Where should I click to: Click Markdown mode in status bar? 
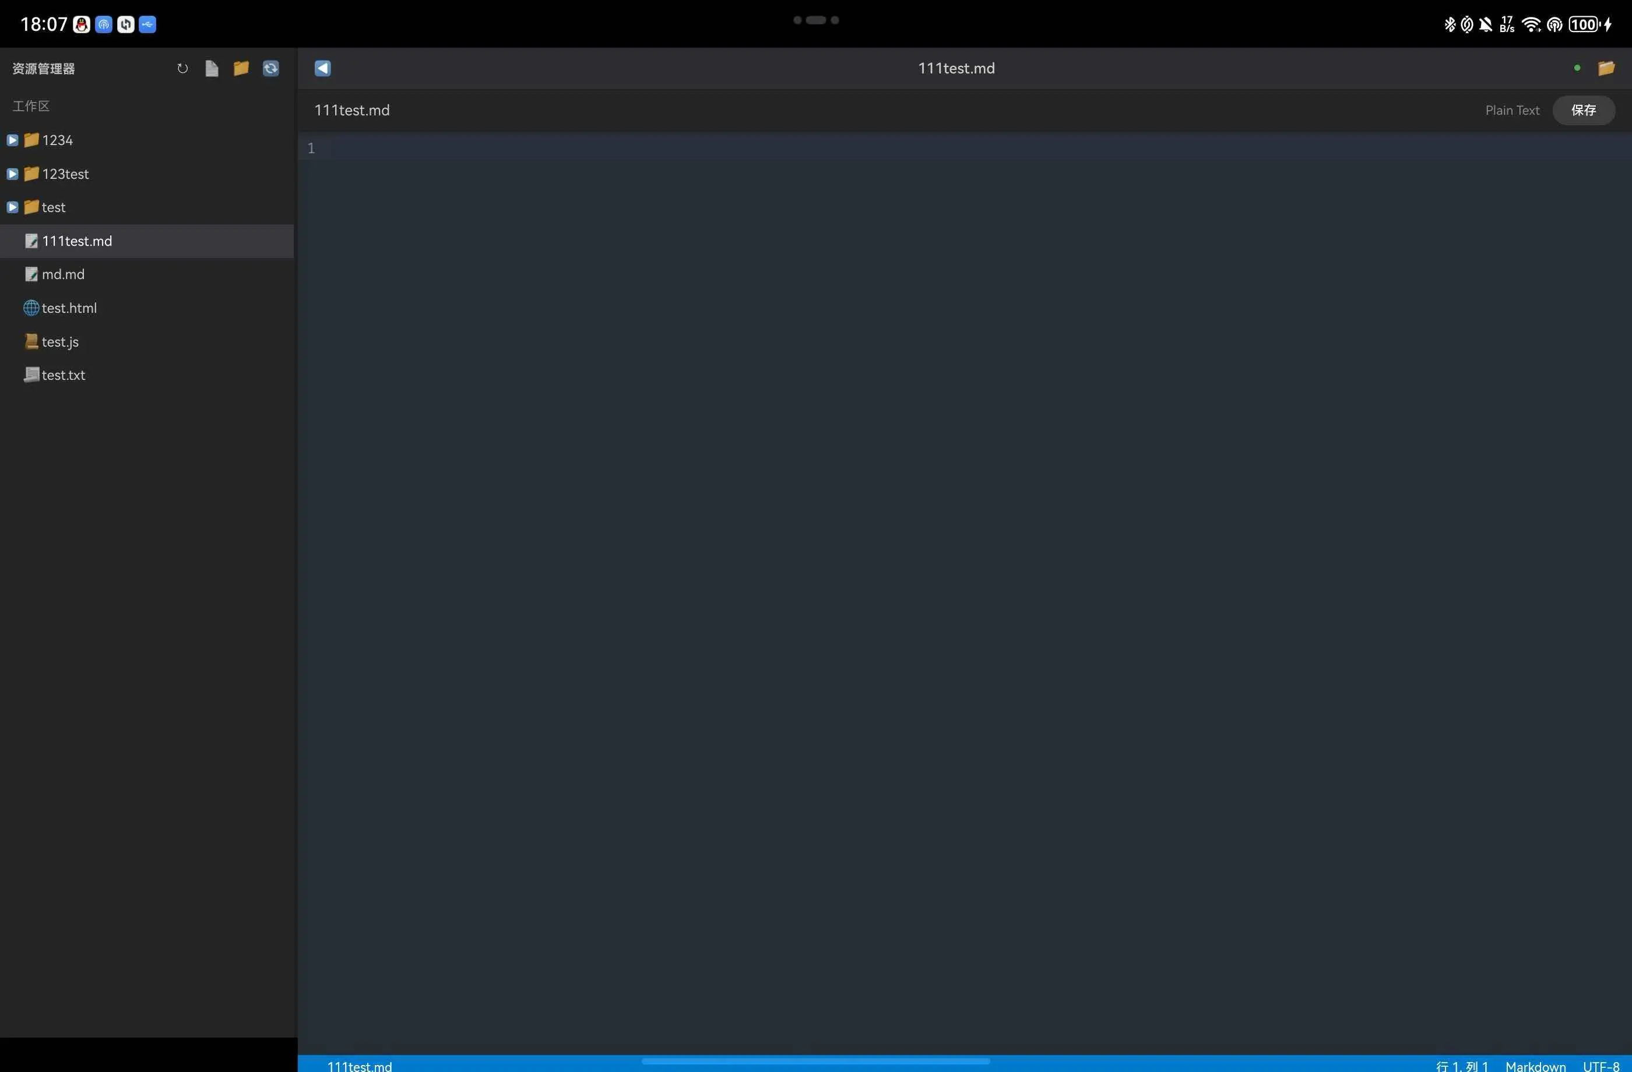pos(1535,1066)
